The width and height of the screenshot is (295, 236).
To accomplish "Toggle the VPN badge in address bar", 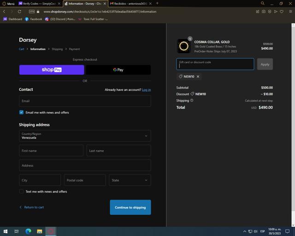I will [32, 12].
